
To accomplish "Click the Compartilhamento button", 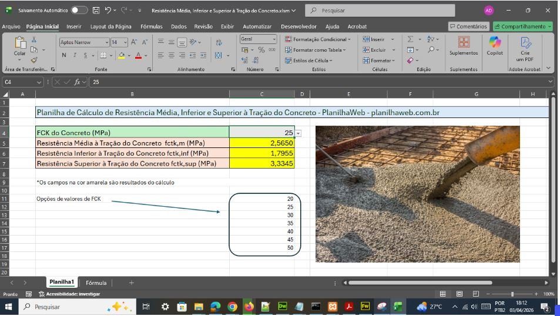I will pos(522,26).
